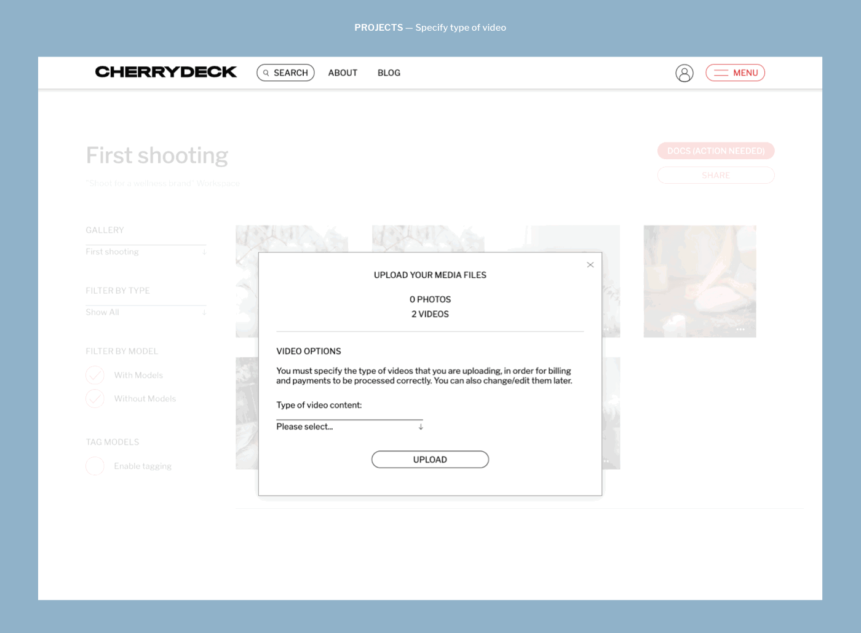
Task: Select the yoga pose photo thumbnail
Action: click(x=699, y=280)
